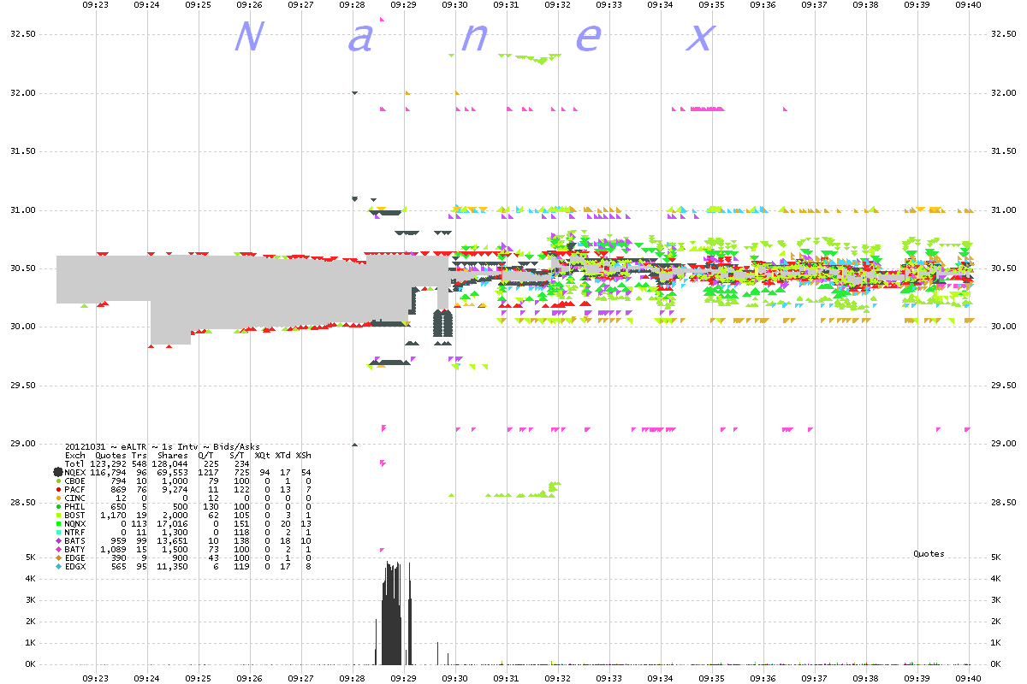
Task: Click the NQNX green square legend marker
Action: coord(58,524)
